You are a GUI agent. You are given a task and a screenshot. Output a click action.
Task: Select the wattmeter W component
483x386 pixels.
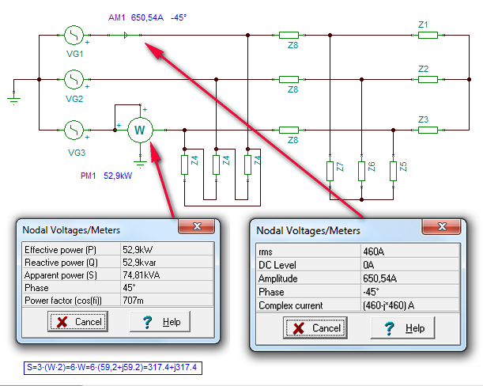(x=140, y=130)
